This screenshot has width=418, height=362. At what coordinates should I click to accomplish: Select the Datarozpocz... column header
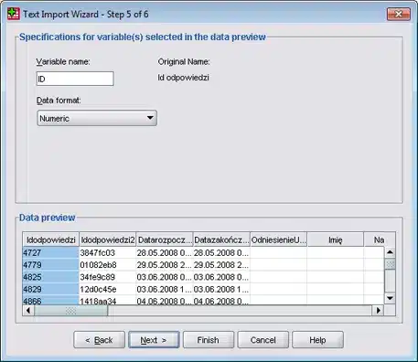click(x=165, y=240)
